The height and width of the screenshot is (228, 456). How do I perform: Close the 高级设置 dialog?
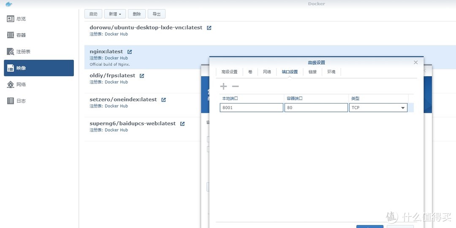[415, 62]
